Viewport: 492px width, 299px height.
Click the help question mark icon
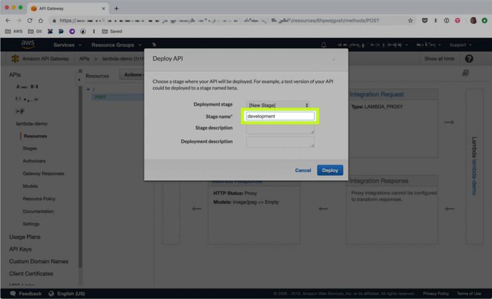(469, 58)
